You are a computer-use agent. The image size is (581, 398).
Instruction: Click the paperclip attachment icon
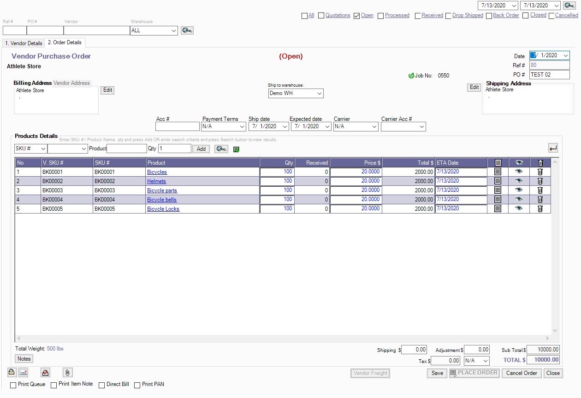pyautogui.click(x=67, y=373)
